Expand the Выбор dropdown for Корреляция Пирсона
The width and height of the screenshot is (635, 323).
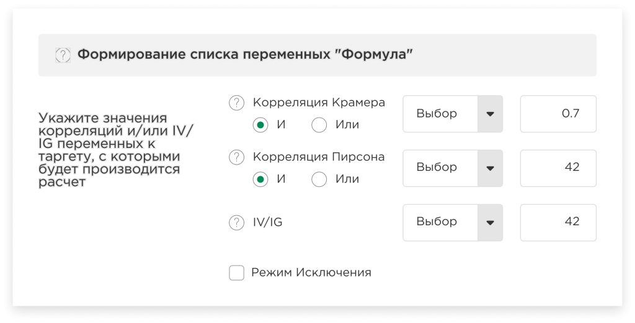453,168
